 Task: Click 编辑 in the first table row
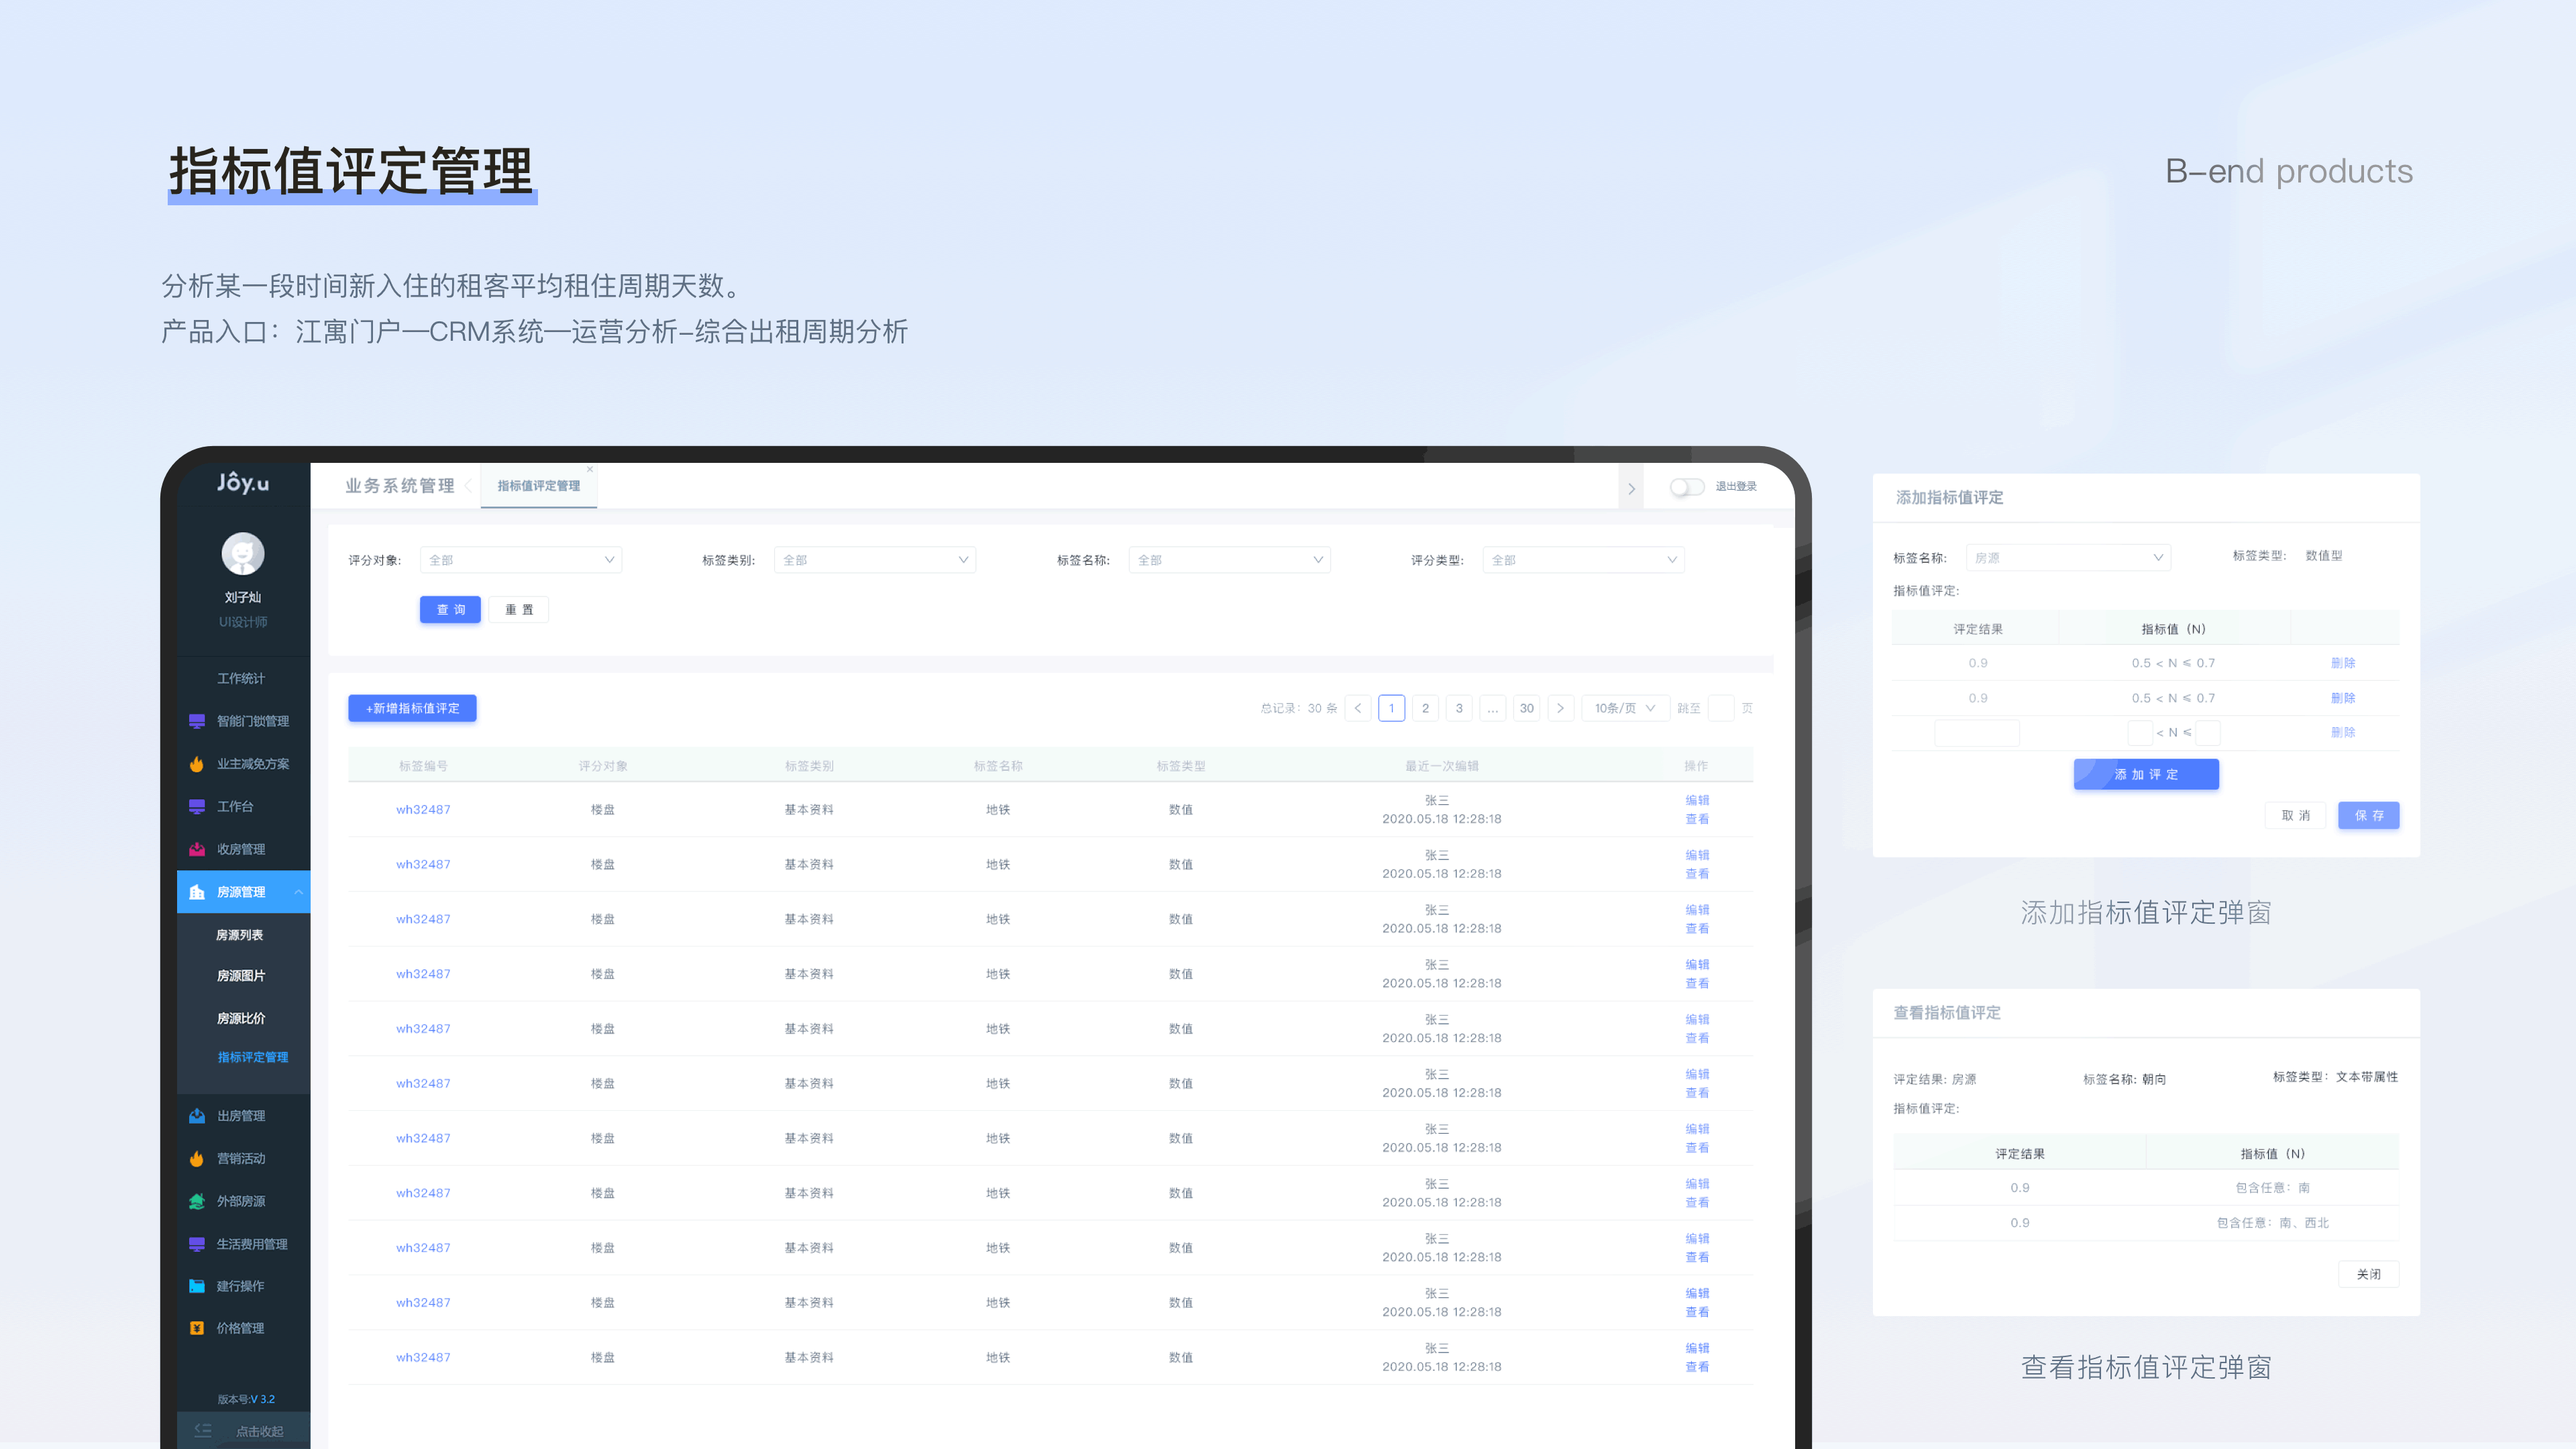click(x=1697, y=801)
